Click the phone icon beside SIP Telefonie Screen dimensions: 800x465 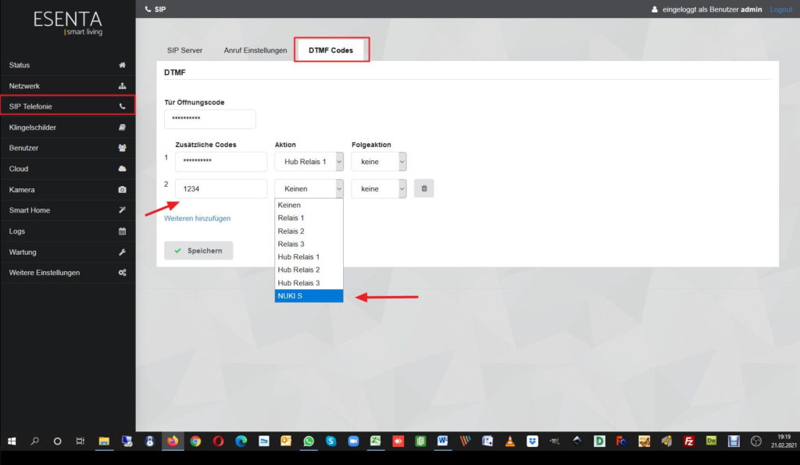(122, 106)
